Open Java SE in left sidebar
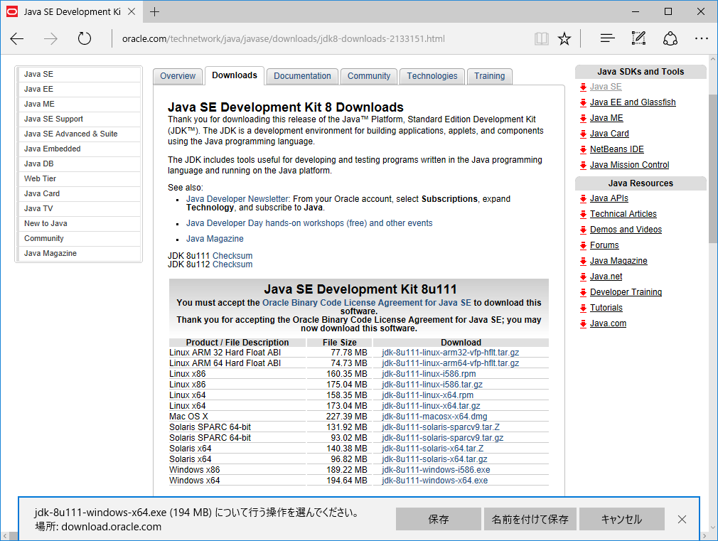 (x=79, y=74)
